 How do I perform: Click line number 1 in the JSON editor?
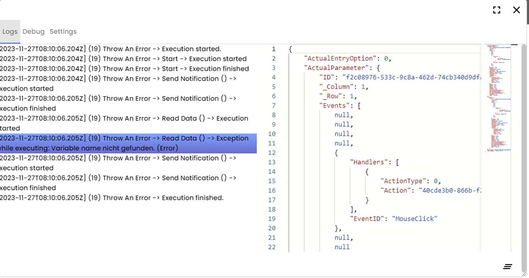[274, 49]
